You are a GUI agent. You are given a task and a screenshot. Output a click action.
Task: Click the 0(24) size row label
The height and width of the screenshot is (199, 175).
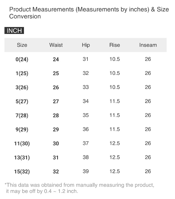click(x=22, y=59)
